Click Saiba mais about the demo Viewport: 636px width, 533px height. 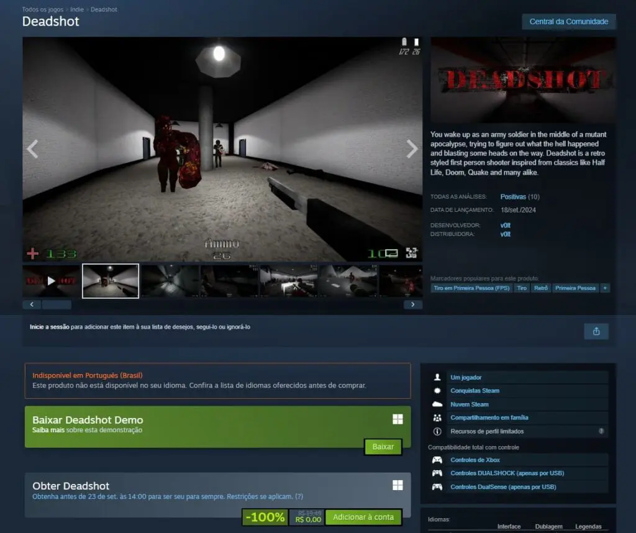(x=48, y=430)
